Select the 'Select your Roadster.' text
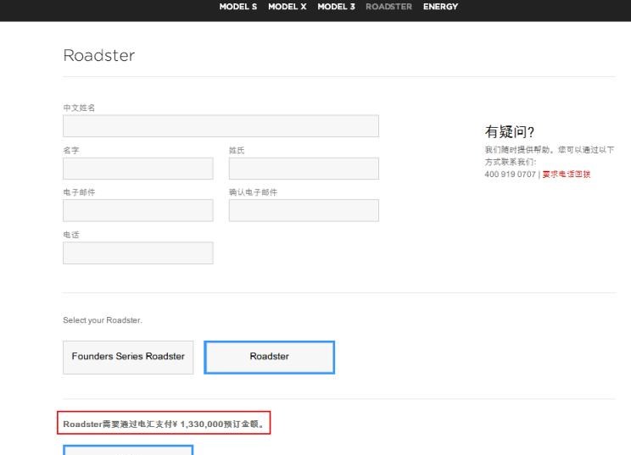 click(x=103, y=320)
